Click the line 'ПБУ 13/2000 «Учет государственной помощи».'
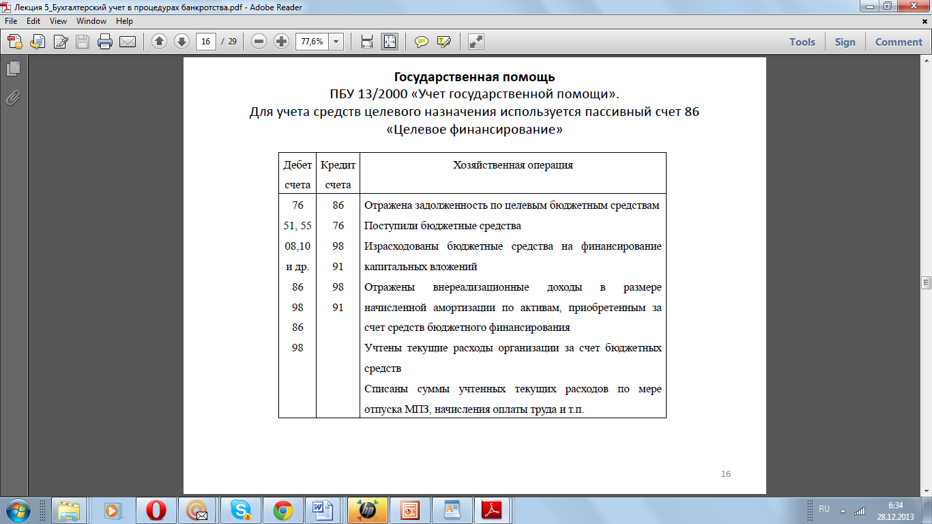The width and height of the screenshot is (932, 524). point(474,94)
